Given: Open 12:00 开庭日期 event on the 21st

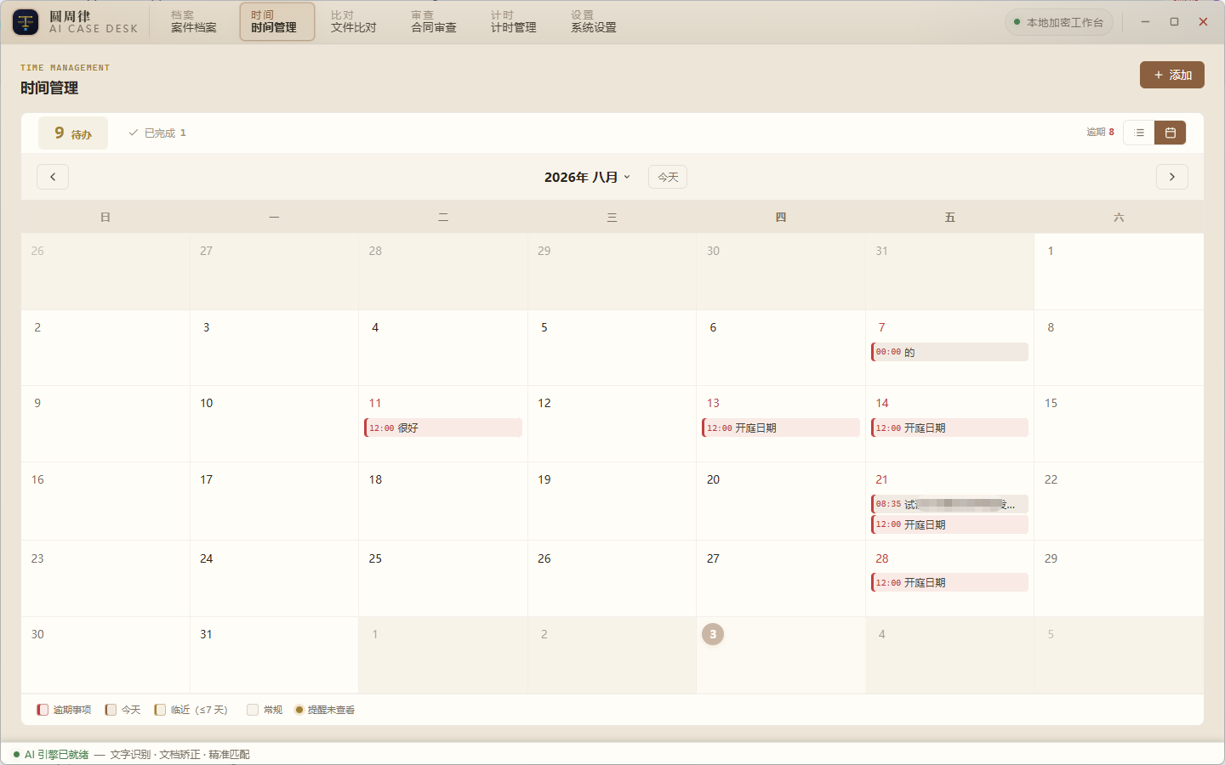Looking at the screenshot, I should click(949, 524).
